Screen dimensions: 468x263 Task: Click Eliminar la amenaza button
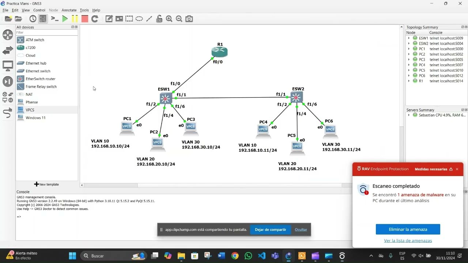pyautogui.click(x=408, y=229)
